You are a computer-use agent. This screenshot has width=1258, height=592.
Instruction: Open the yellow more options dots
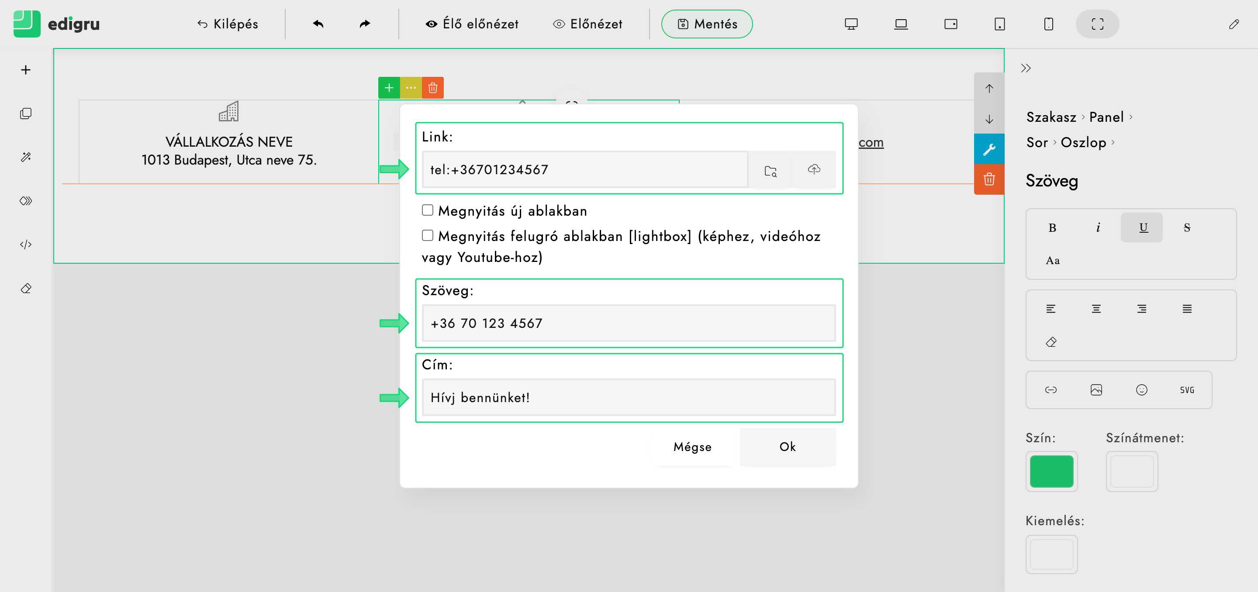411,88
